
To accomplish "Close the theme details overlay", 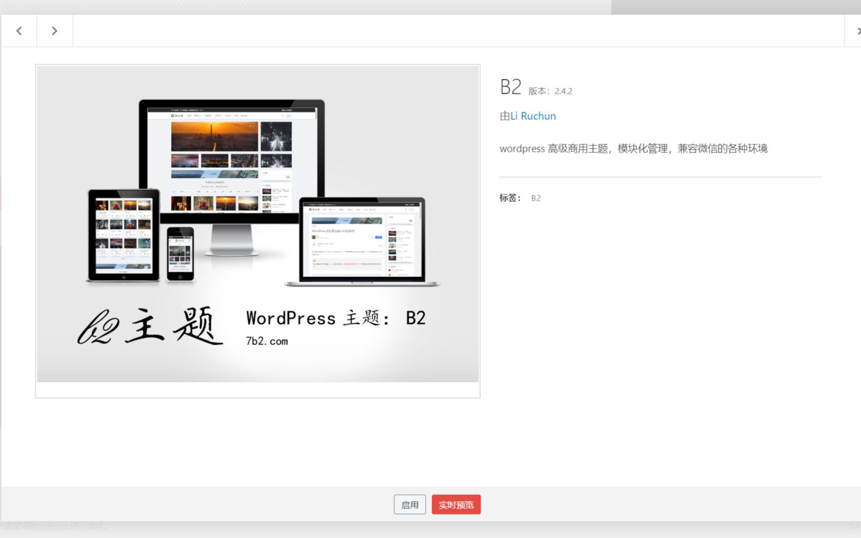I will [854, 31].
